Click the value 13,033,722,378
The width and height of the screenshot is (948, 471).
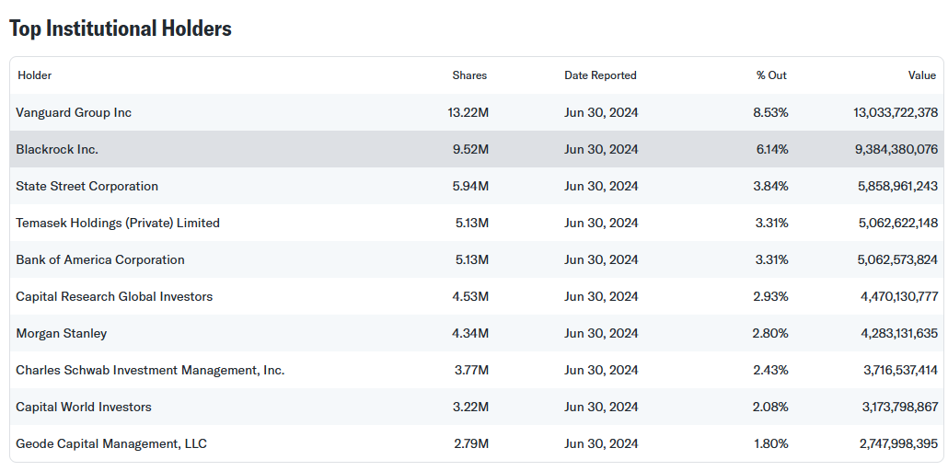(x=896, y=112)
